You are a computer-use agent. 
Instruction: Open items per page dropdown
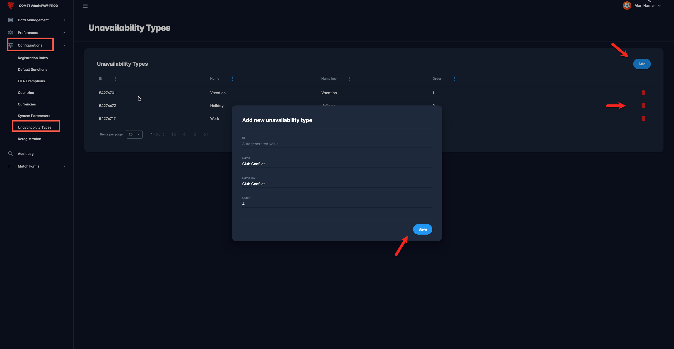(134, 134)
